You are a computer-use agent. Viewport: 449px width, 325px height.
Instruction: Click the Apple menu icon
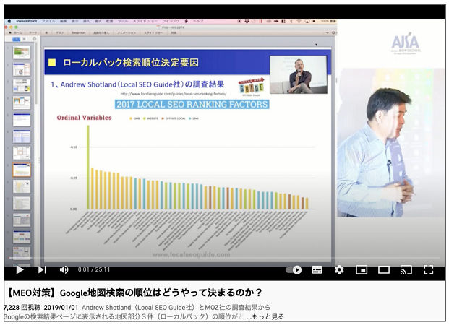coord(9,21)
